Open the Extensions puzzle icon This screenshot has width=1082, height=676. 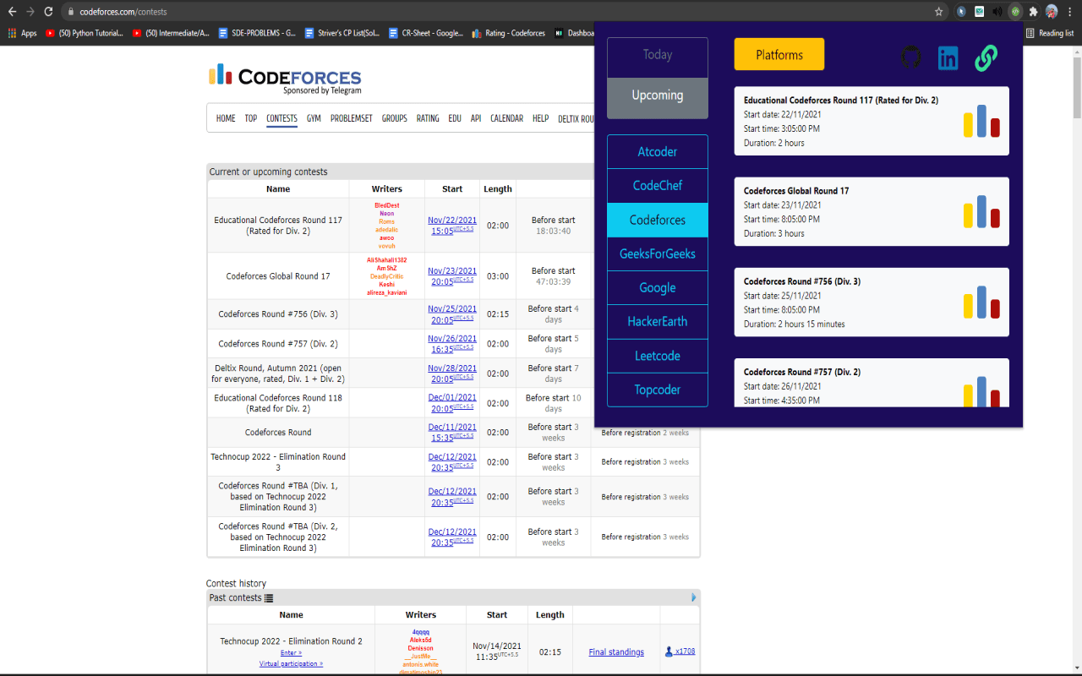point(1032,12)
